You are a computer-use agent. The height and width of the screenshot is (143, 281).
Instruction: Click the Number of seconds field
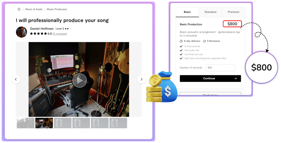(x=220, y=68)
